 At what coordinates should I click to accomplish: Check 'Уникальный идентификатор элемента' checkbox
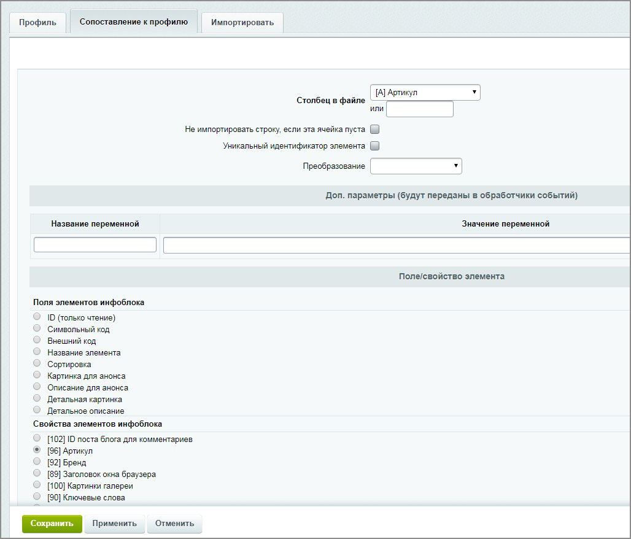click(x=375, y=146)
